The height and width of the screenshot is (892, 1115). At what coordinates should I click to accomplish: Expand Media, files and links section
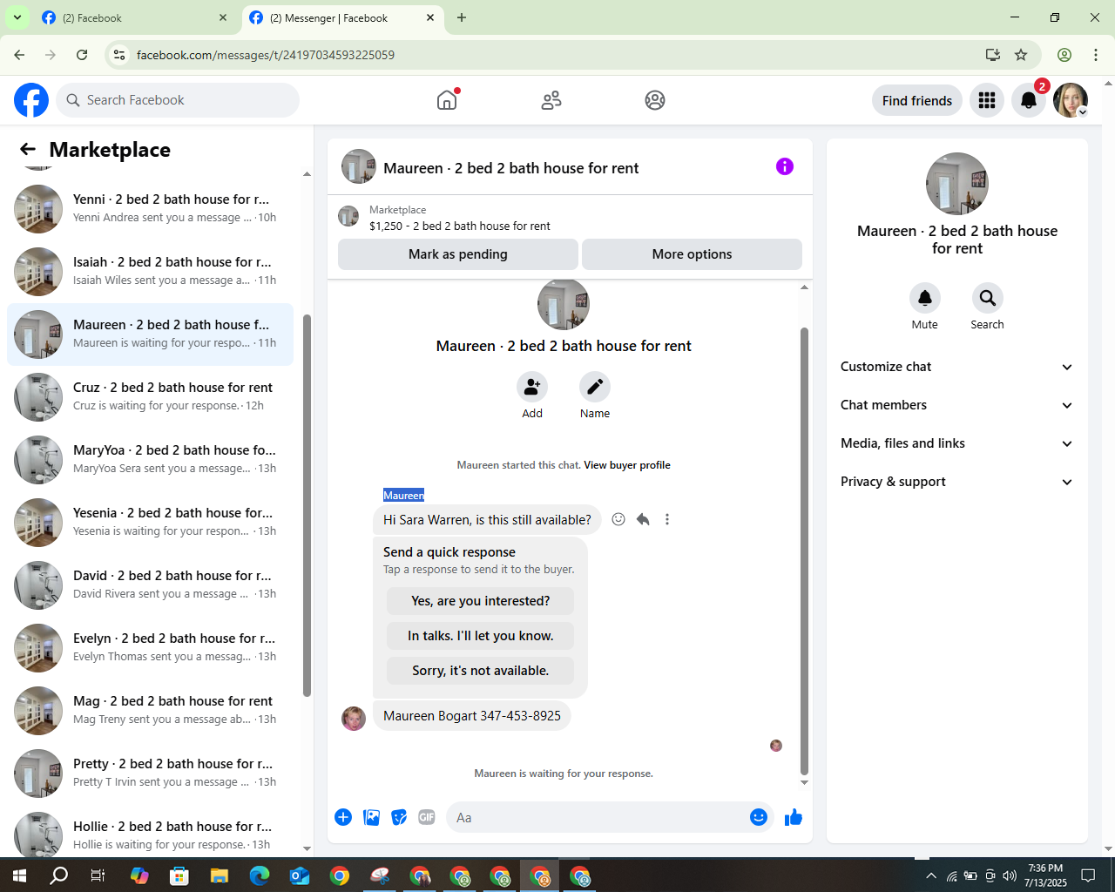click(x=956, y=443)
